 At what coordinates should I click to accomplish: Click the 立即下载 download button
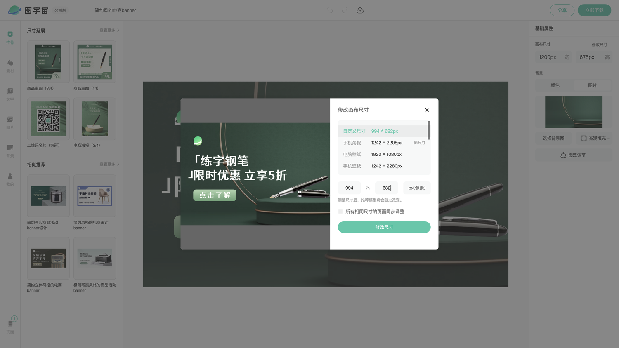[594, 10]
